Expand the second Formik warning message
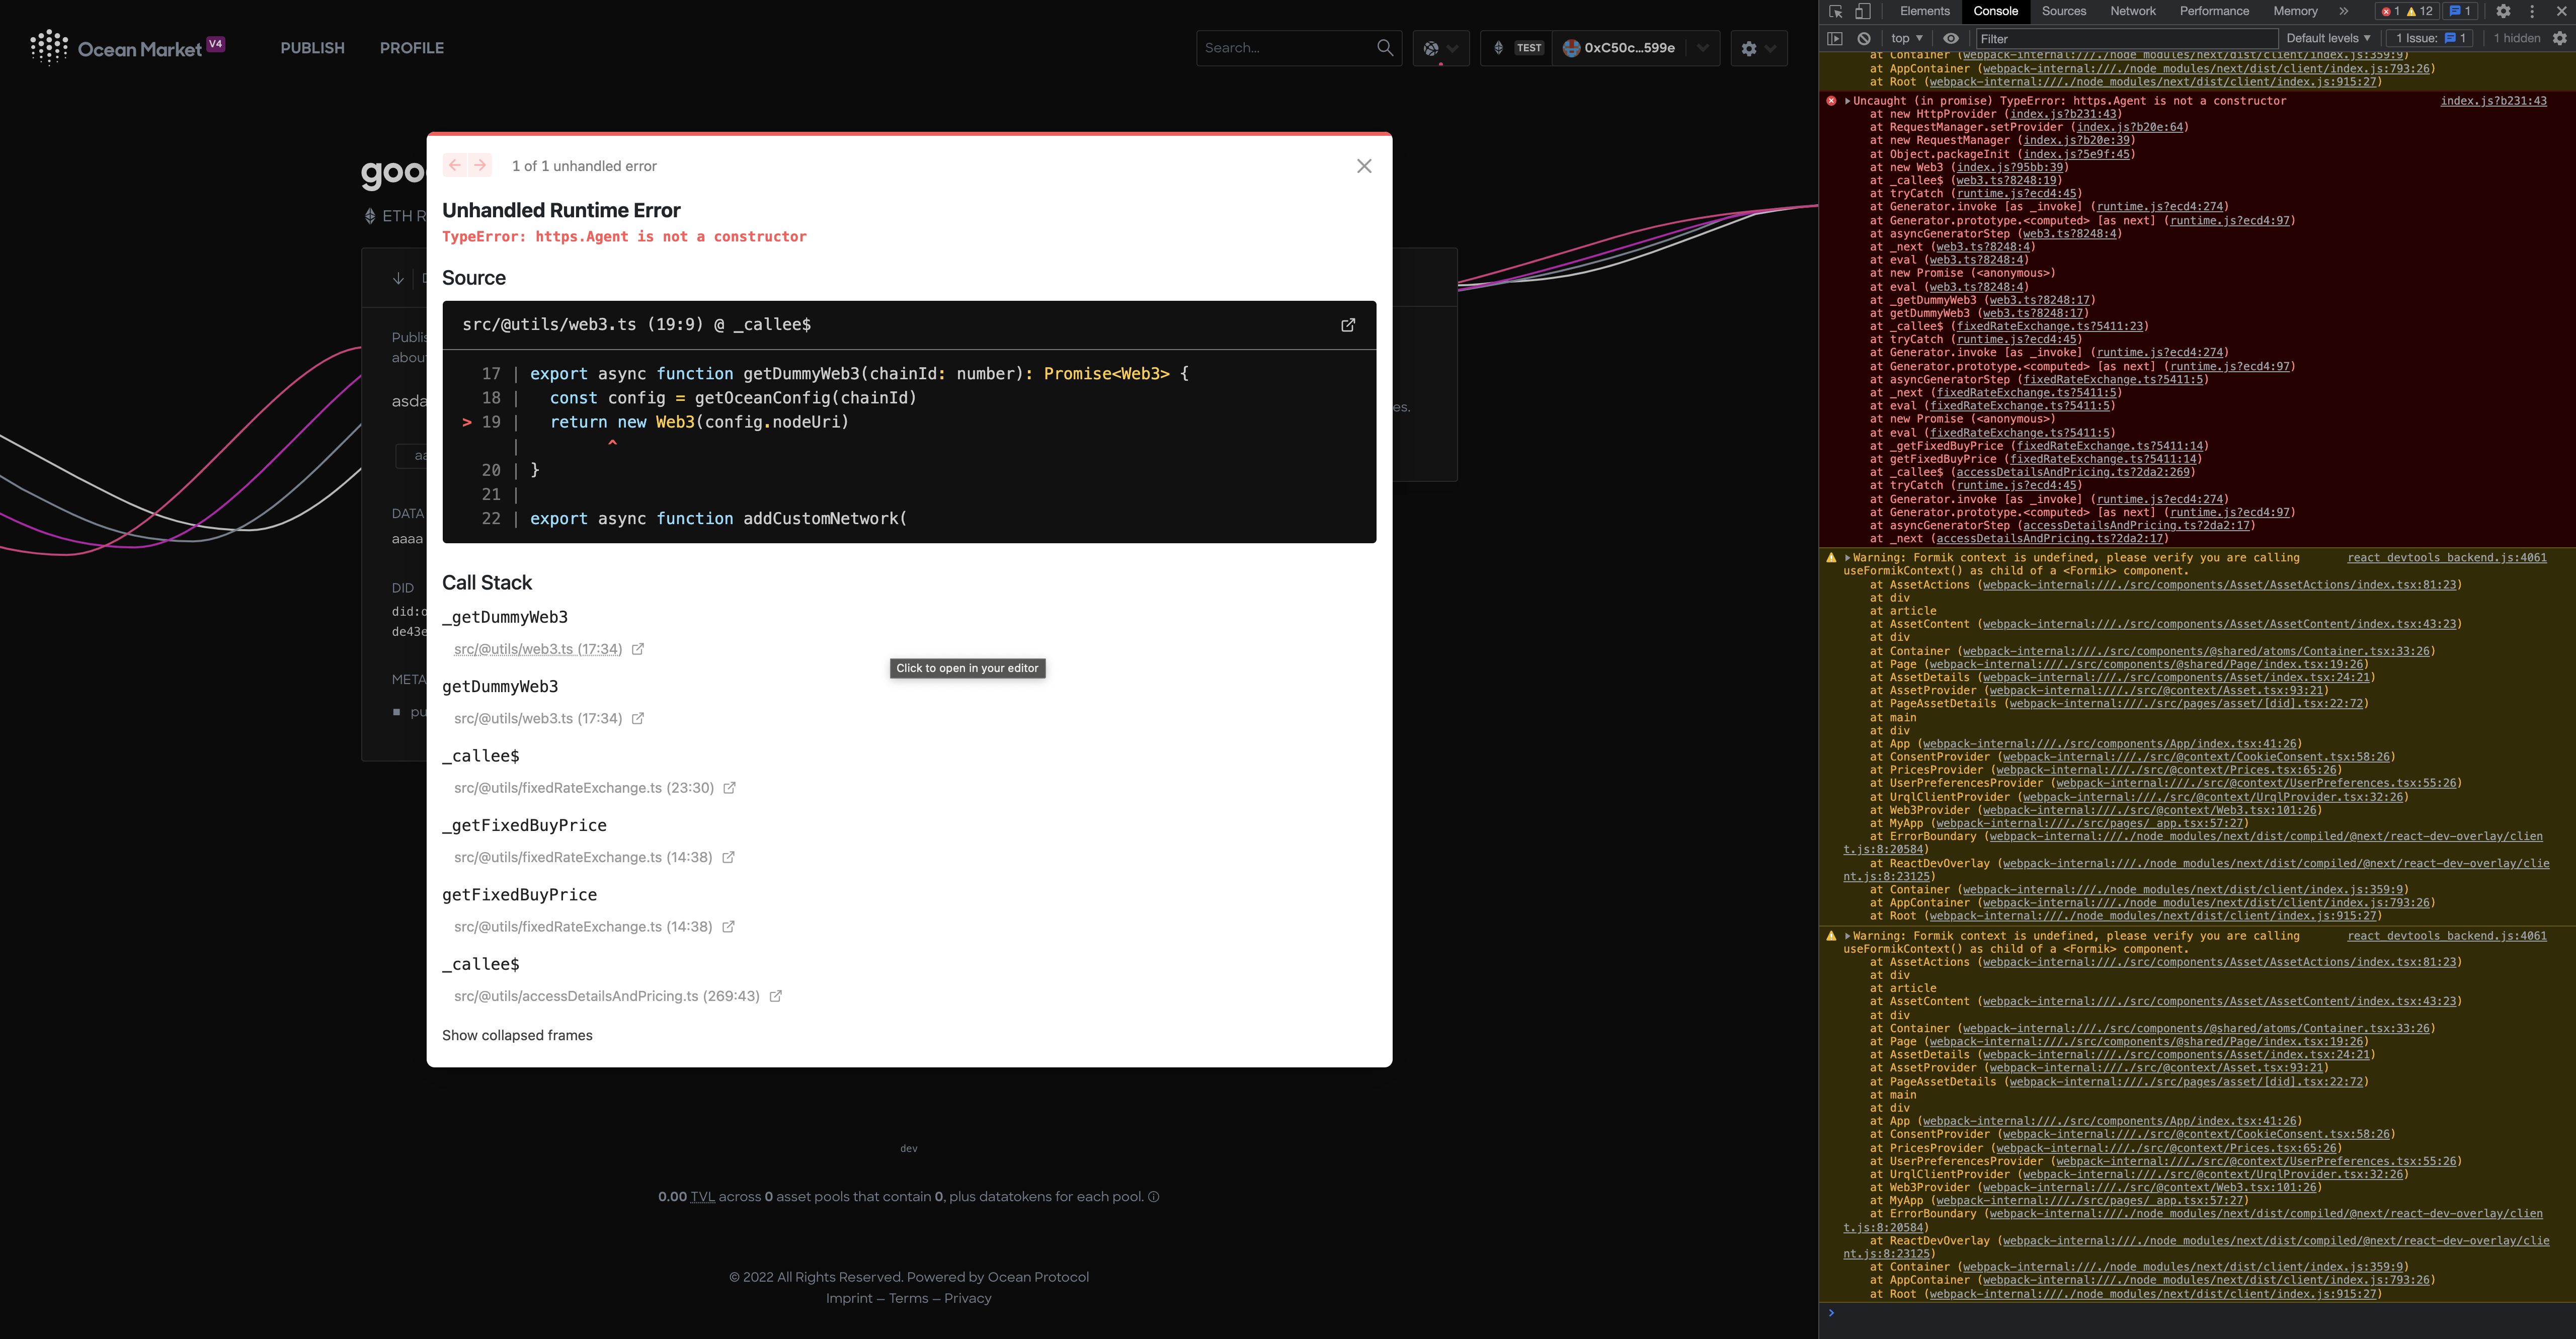2576x1339 pixels. pos(1848,936)
